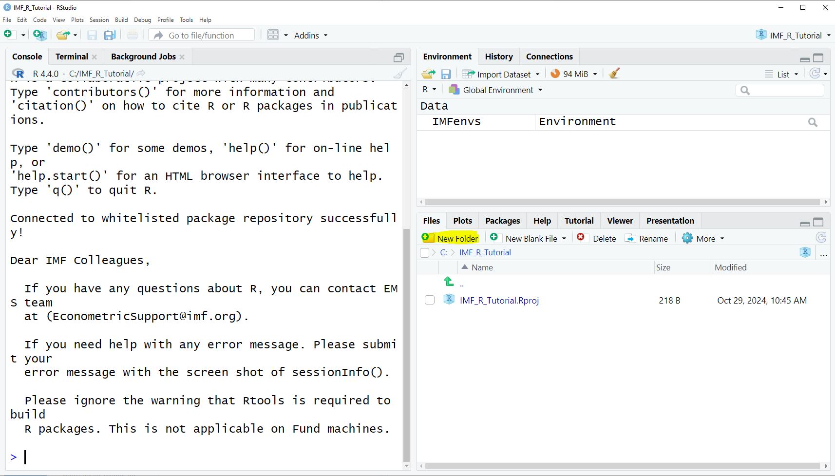
Task: Click the Load Workspace folder icon
Action: tap(429, 74)
